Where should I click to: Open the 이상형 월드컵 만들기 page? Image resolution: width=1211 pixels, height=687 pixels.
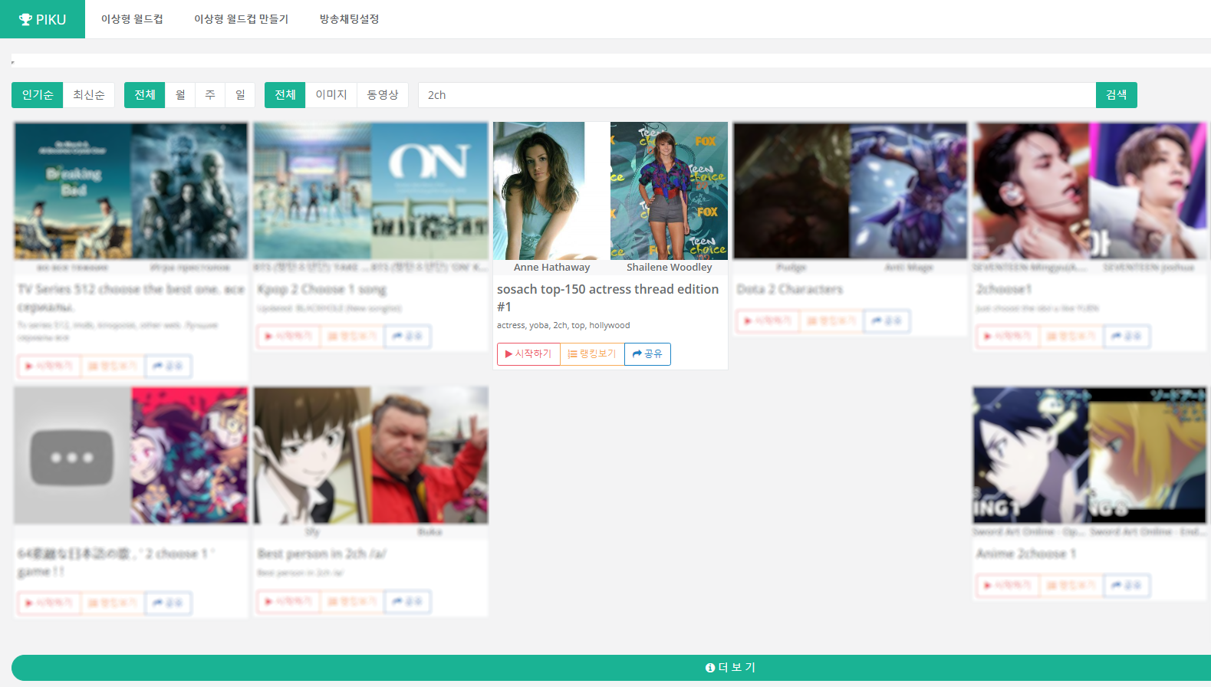coord(241,19)
